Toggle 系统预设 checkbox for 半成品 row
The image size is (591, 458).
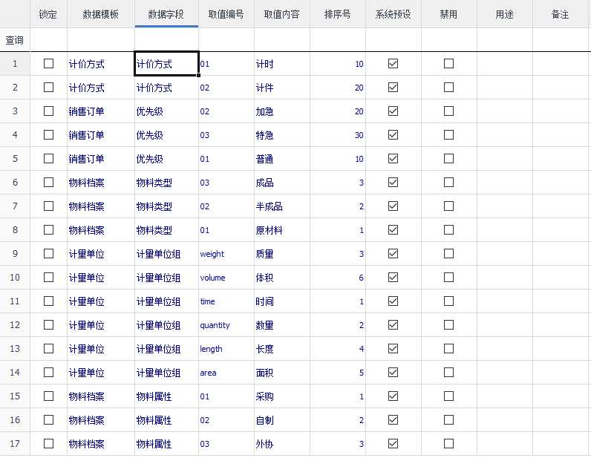(393, 206)
